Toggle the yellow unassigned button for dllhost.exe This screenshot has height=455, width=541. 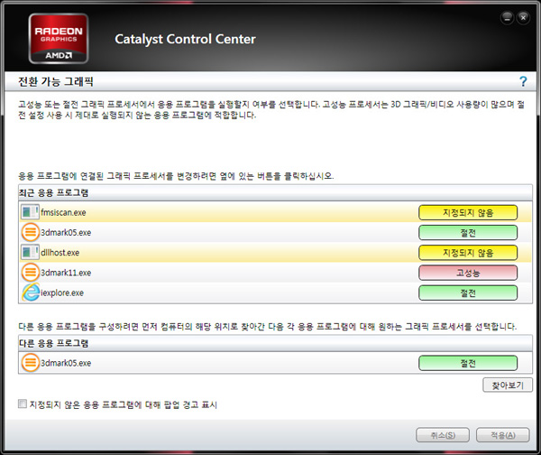click(x=468, y=253)
